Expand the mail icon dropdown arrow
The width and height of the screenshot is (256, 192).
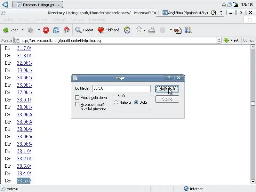(144, 30)
